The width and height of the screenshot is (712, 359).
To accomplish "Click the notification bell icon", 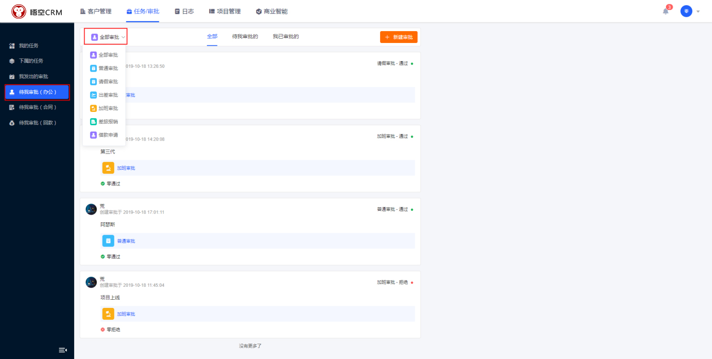I will click(666, 11).
